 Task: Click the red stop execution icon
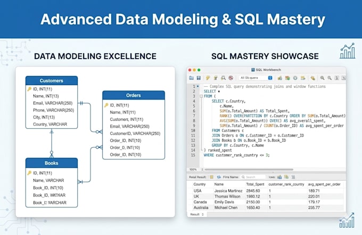pyautogui.click(x=231, y=78)
